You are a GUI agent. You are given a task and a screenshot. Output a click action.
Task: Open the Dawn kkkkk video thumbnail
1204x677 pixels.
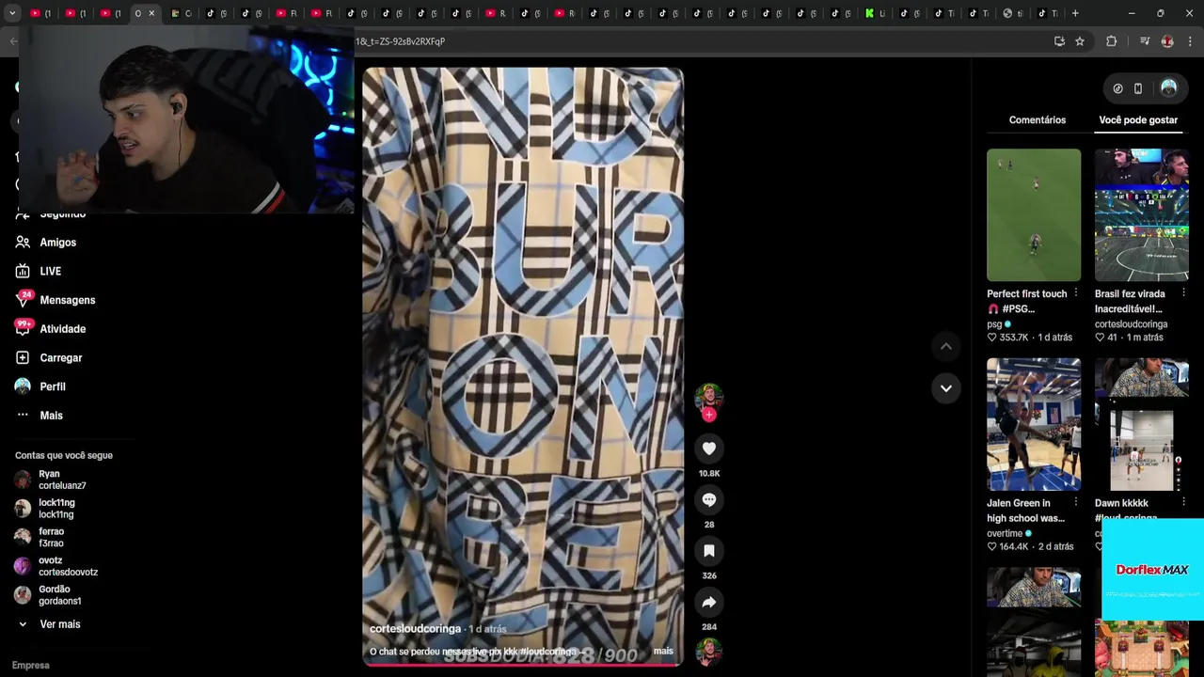point(1142,424)
